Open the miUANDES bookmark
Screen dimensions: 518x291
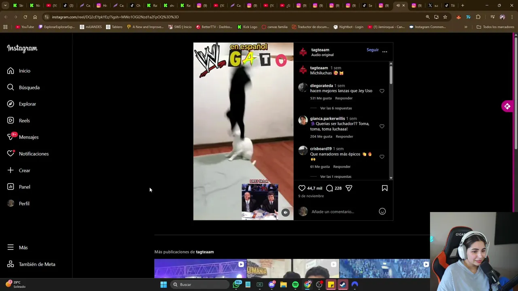(91, 27)
